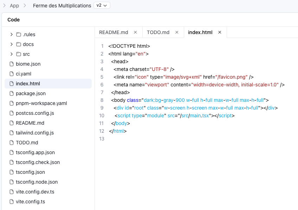
Task: Click the vite.config.ts file icon
Action: (x=11, y=202)
